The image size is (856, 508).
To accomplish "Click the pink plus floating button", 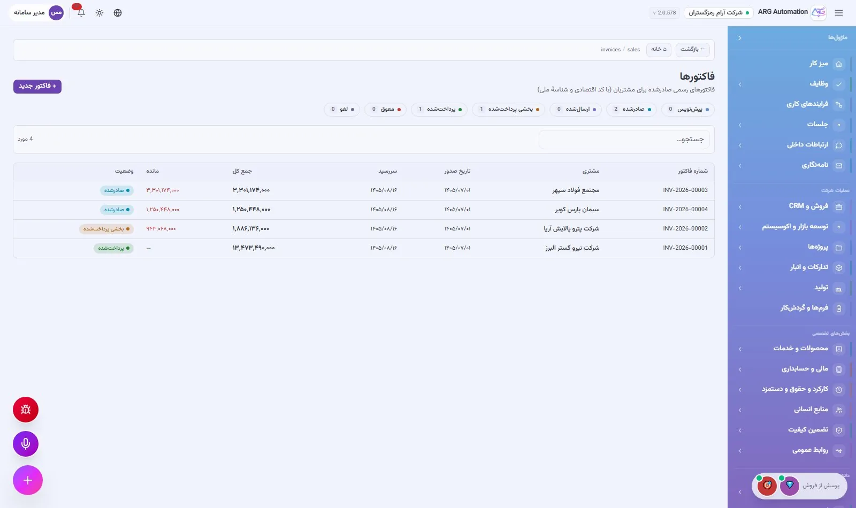I will coord(28,480).
